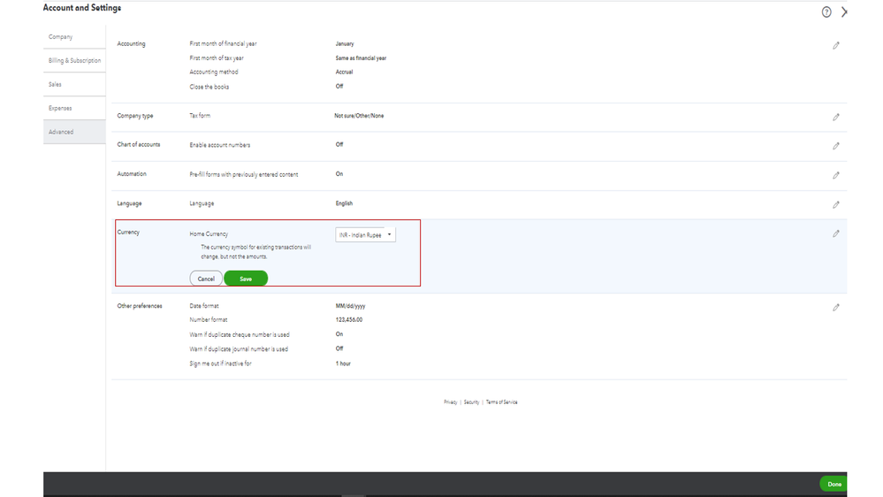Edit Chart of accounts pencil icon
This screenshot has width=883, height=497.
click(835, 146)
